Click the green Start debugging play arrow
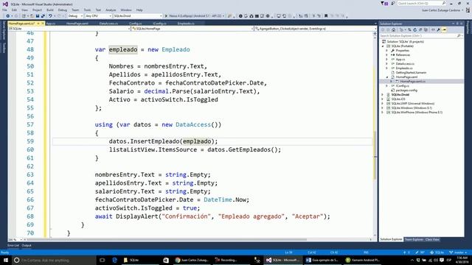 pyautogui.click(x=166, y=16)
